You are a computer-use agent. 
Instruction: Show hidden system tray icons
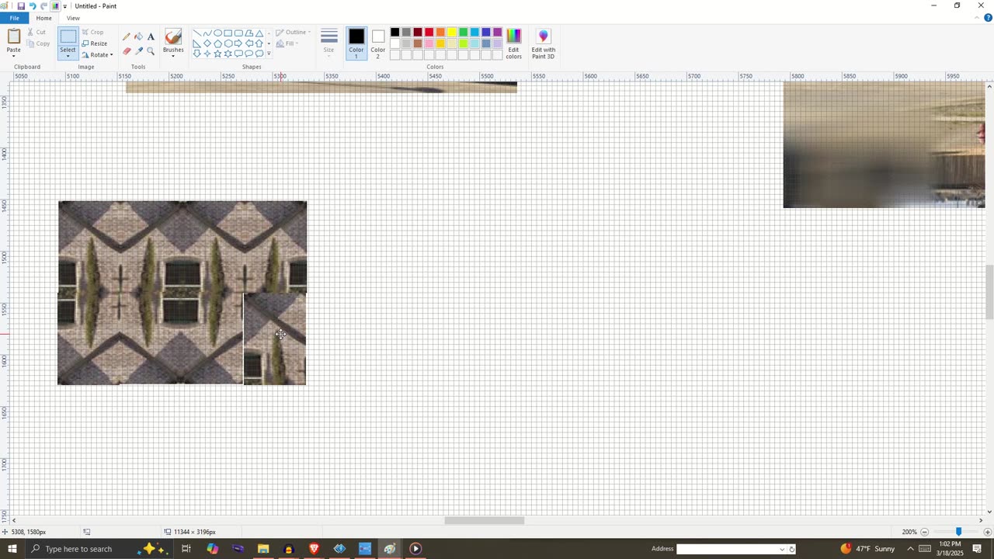pyautogui.click(x=911, y=549)
